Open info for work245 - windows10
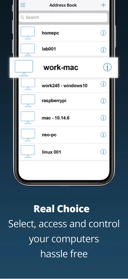 [103, 84]
